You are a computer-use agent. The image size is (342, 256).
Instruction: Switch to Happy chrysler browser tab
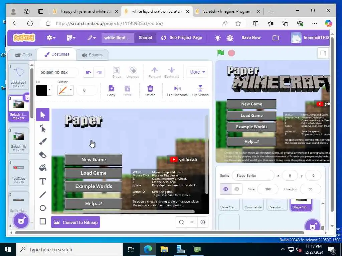pos(86,11)
